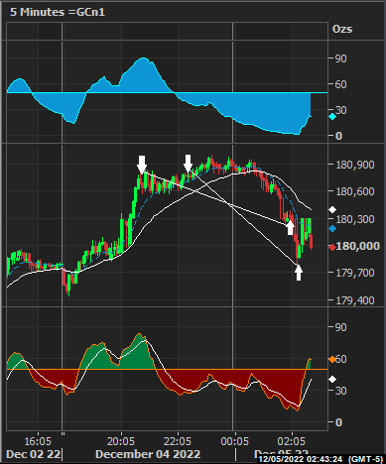Click the 00:05 time axis label
Screen dimensions: 386x464
(234, 441)
